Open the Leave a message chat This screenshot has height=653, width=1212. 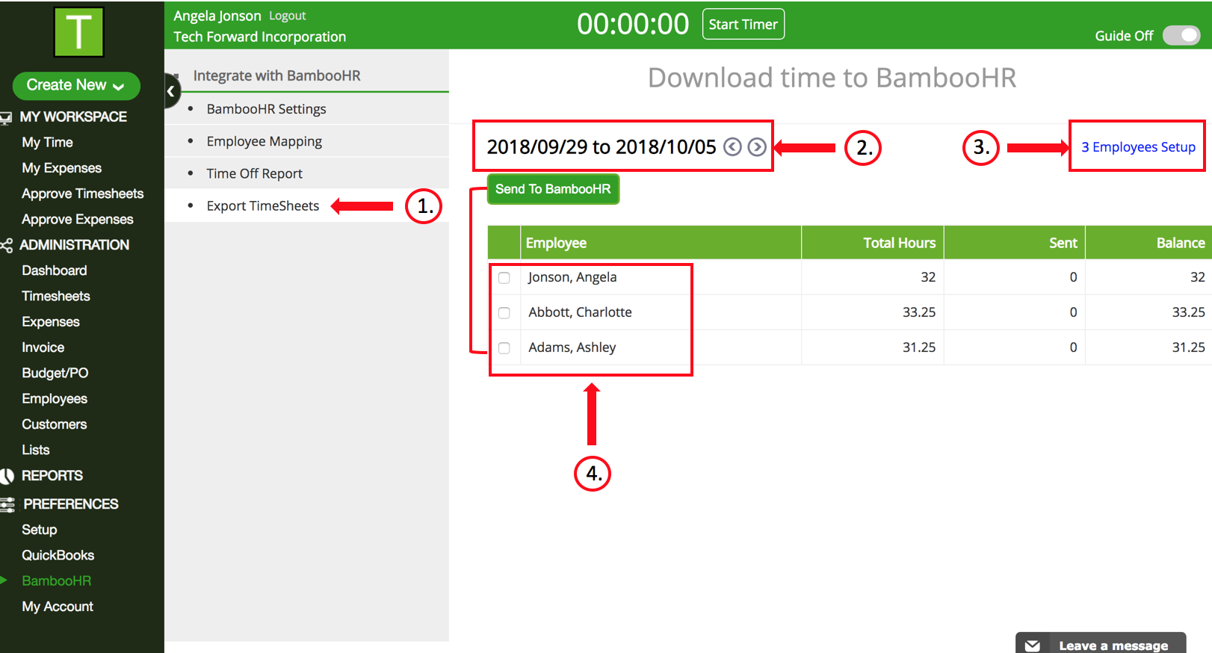1101,643
